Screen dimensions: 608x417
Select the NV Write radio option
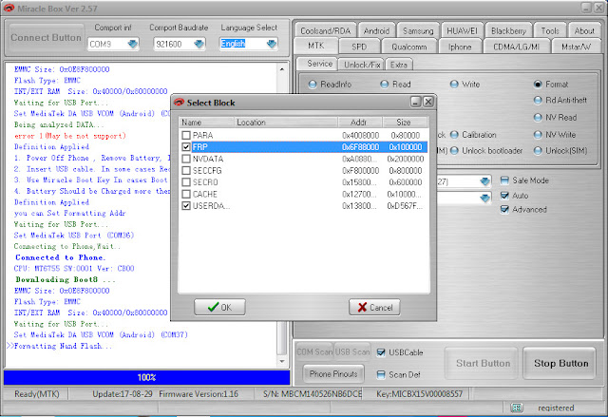(538, 135)
